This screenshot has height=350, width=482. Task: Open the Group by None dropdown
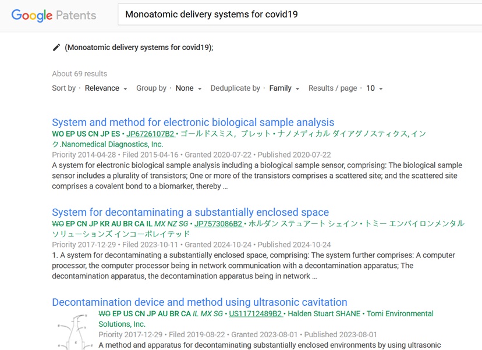click(x=189, y=88)
